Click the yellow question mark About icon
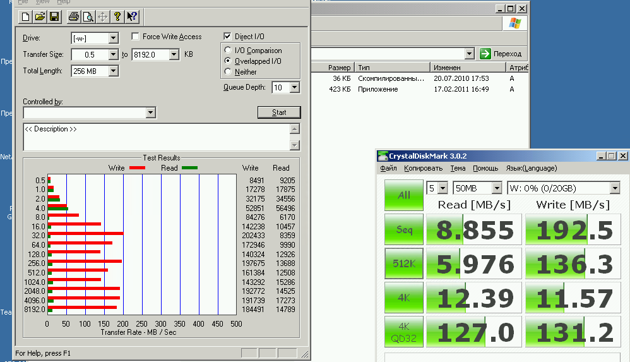This screenshot has width=630, height=362. pos(117,16)
